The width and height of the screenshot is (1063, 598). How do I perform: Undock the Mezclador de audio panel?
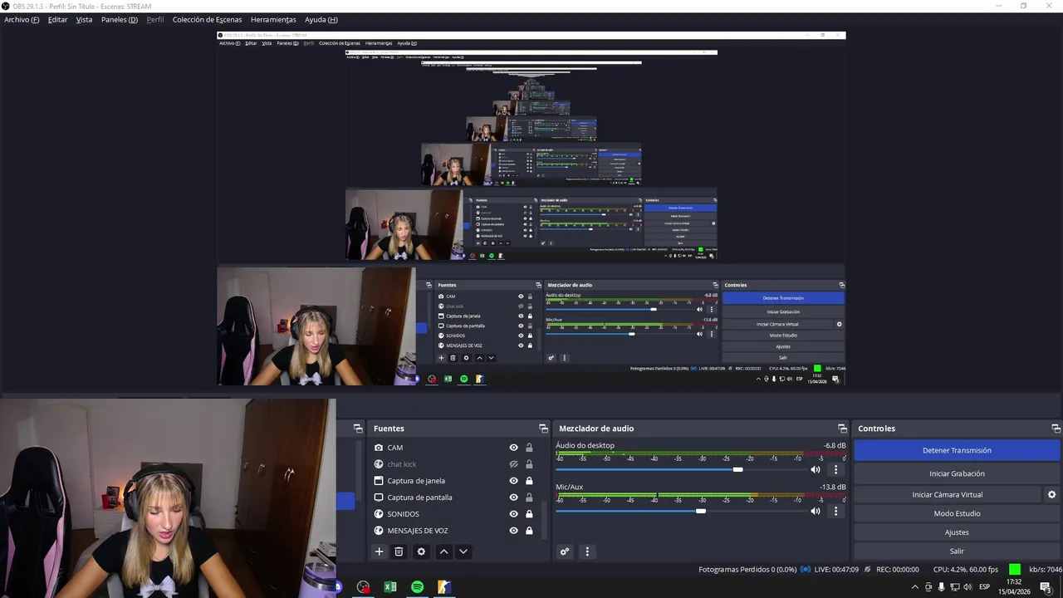click(842, 429)
